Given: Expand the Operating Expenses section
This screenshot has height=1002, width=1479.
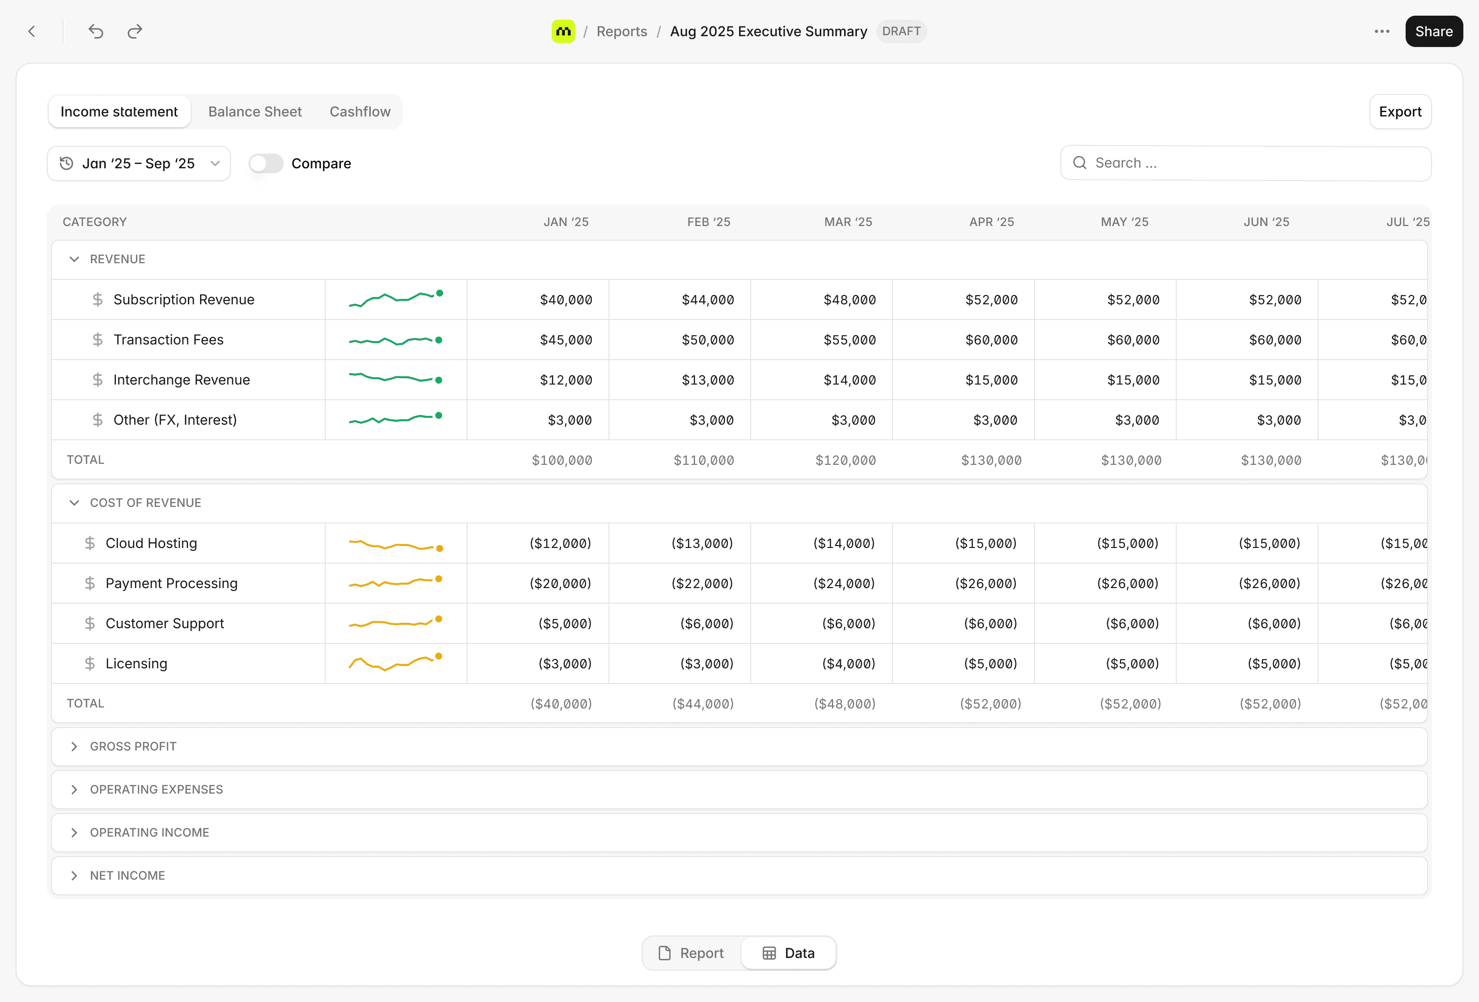Looking at the screenshot, I should (74, 789).
